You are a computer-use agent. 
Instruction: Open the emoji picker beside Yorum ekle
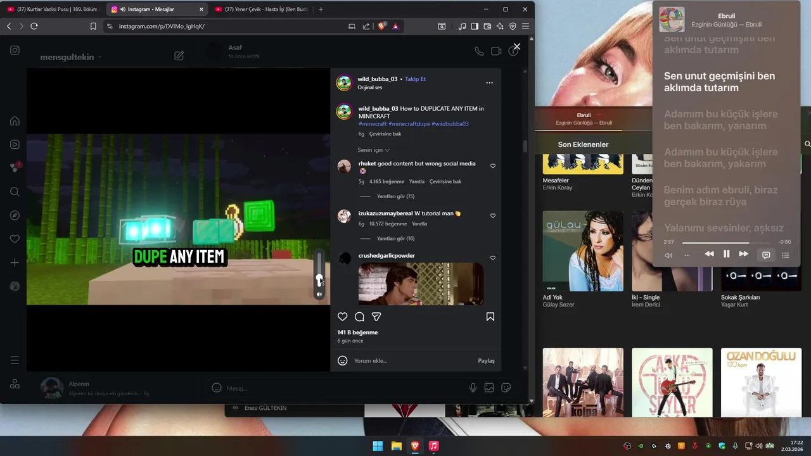coord(343,361)
